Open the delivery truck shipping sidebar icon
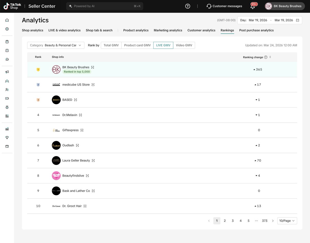The width and height of the screenshot is (310, 243). pyautogui.click(x=7, y=59)
